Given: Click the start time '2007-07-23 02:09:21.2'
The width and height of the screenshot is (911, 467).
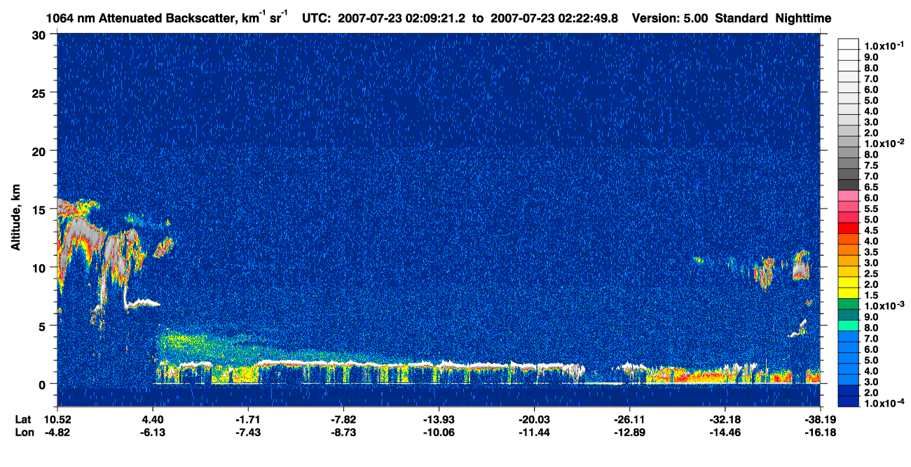Looking at the screenshot, I should point(402,18).
